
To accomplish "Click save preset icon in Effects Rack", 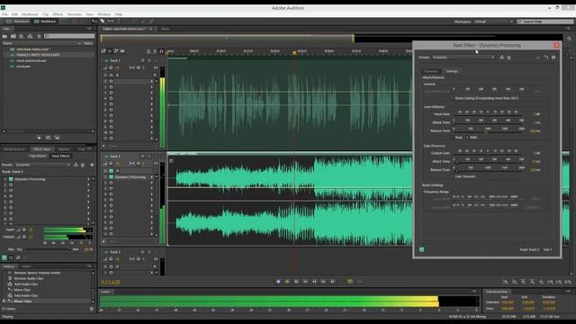I will [x=76, y=165].
